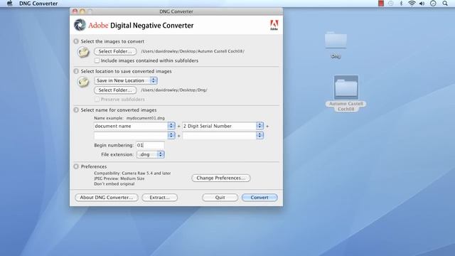Open the document name dropdown
The width and height of the screenshot is (455, 256).
pos(134,126)
